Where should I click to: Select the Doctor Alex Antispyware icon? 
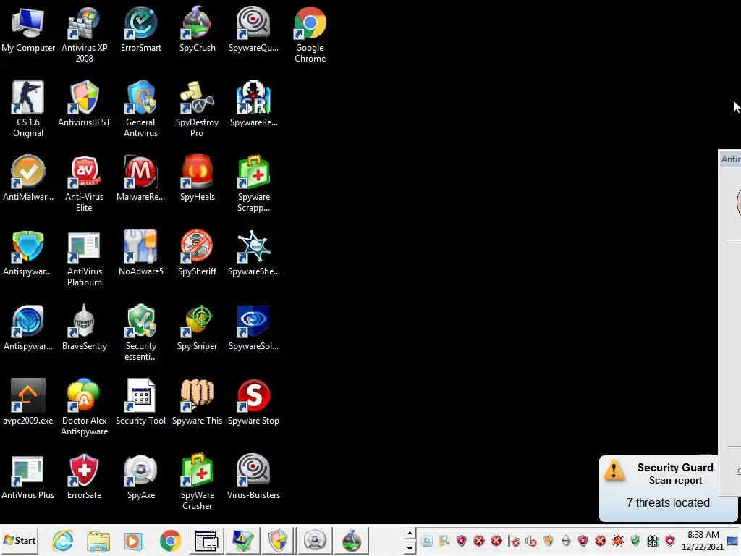tap(84, 407)
